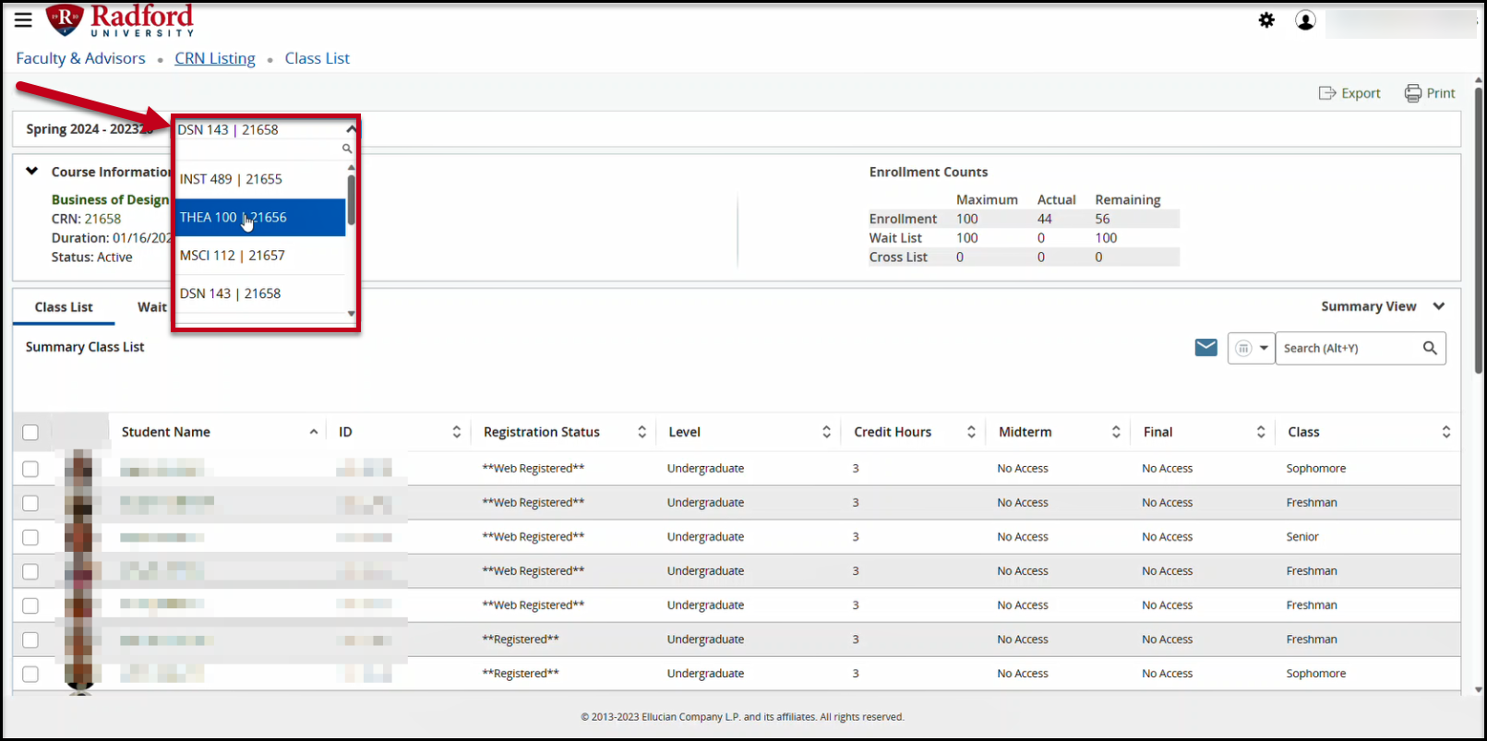Sort by Class column arrows
1487x741 pixels.
point(1446,432)
